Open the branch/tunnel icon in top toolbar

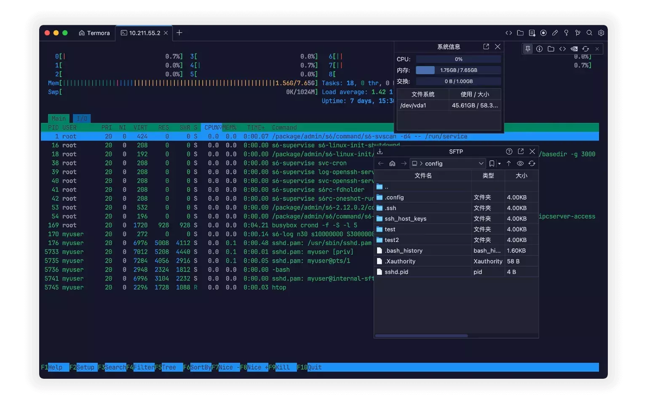click(x=577, y=33)
